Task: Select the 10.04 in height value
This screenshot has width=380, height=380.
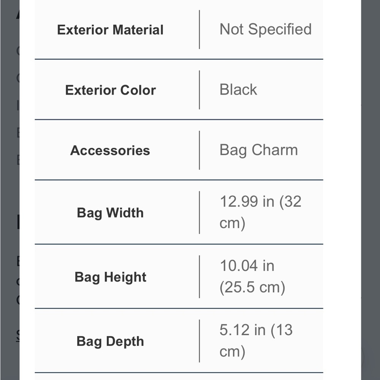Action: click(252, 277)
